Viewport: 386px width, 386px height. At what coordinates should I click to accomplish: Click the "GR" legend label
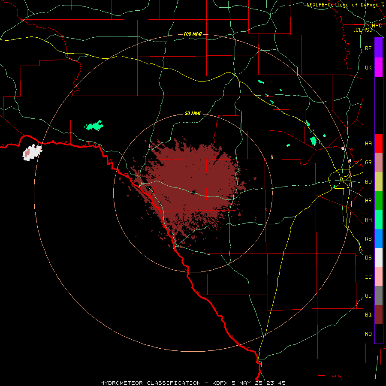pos(368,163)
